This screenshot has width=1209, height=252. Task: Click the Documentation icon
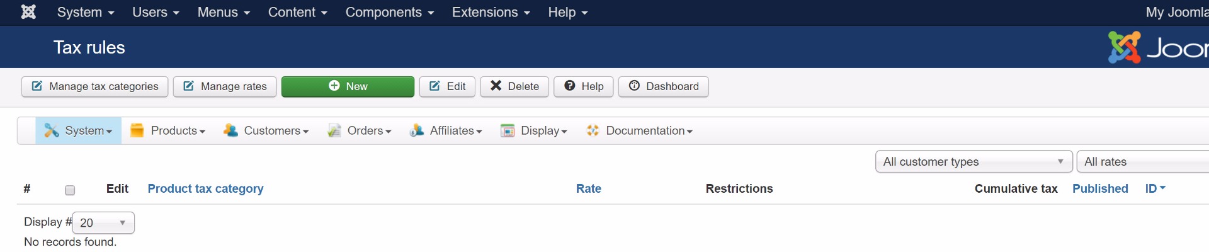coord(593,130)
